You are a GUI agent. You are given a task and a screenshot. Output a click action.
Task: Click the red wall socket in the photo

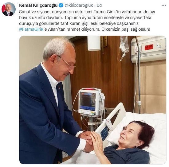(x=149, y=47)
